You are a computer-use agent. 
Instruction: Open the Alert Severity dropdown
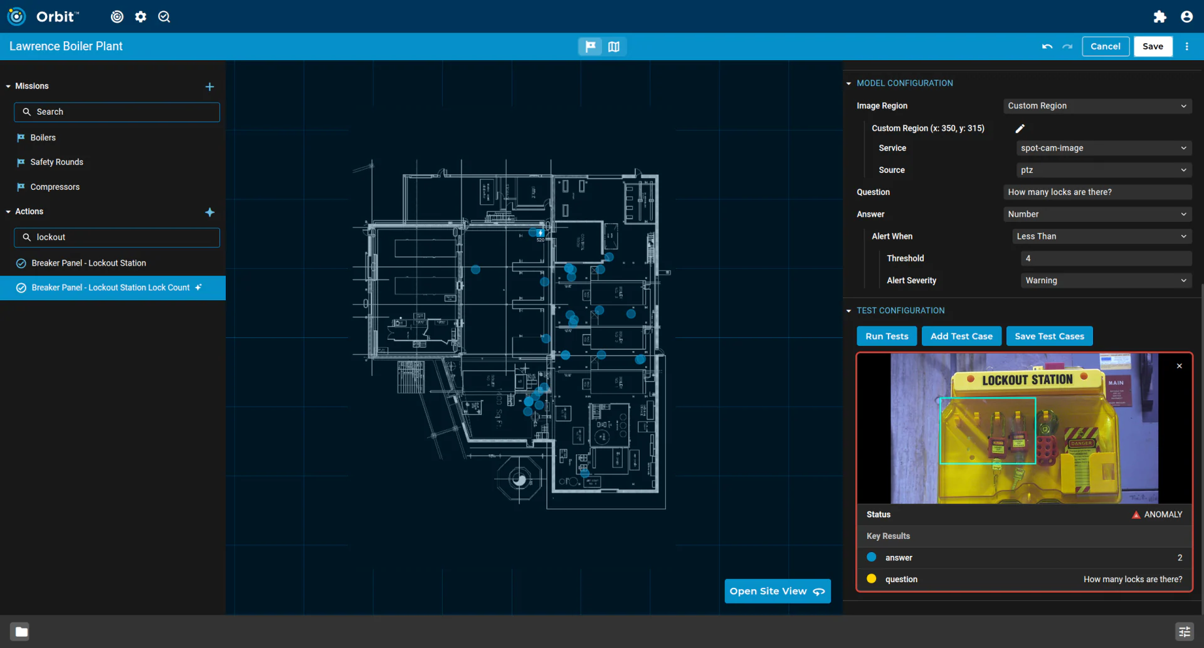click(x=1106, y=281)
